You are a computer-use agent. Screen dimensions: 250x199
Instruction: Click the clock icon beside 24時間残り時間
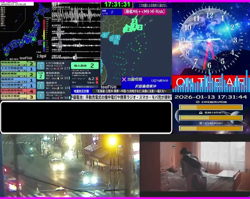pyautogui.click(x=198, y=102)
